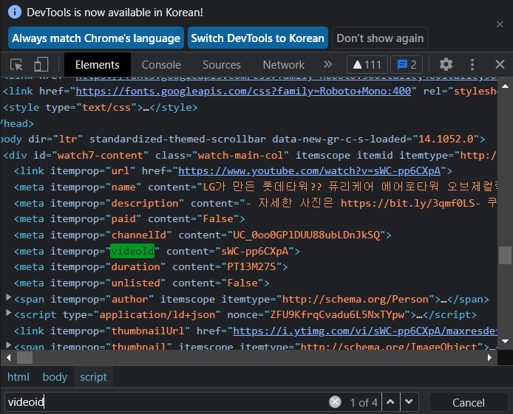This screenshot has width=513, height=414.
Task: Click the vertical scrollbar down arrow
Action: [505, 341]
